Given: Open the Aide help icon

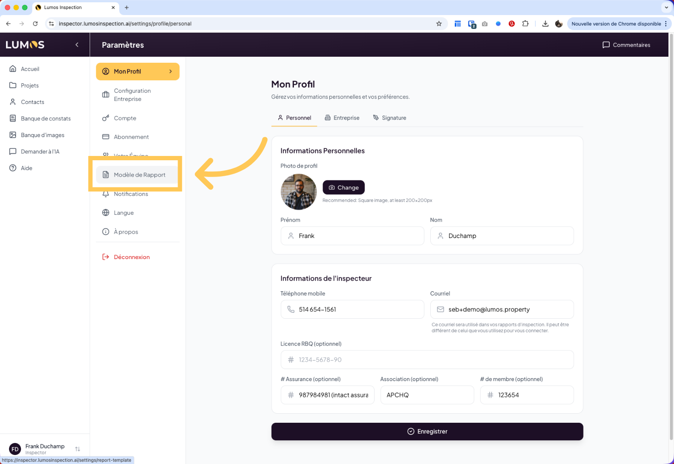Looking at the screenshot, I should [x=13, y=168].
